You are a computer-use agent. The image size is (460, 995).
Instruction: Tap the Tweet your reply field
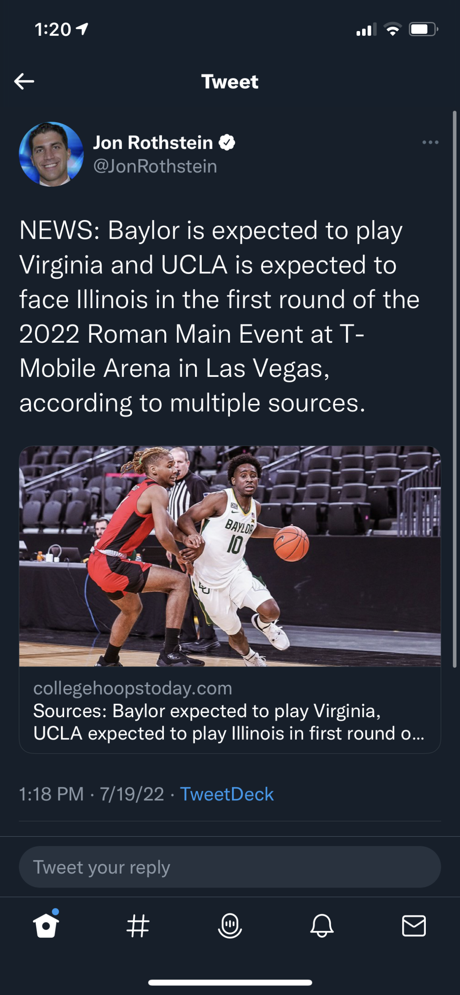pyautogui.click(x=230, y=867)
